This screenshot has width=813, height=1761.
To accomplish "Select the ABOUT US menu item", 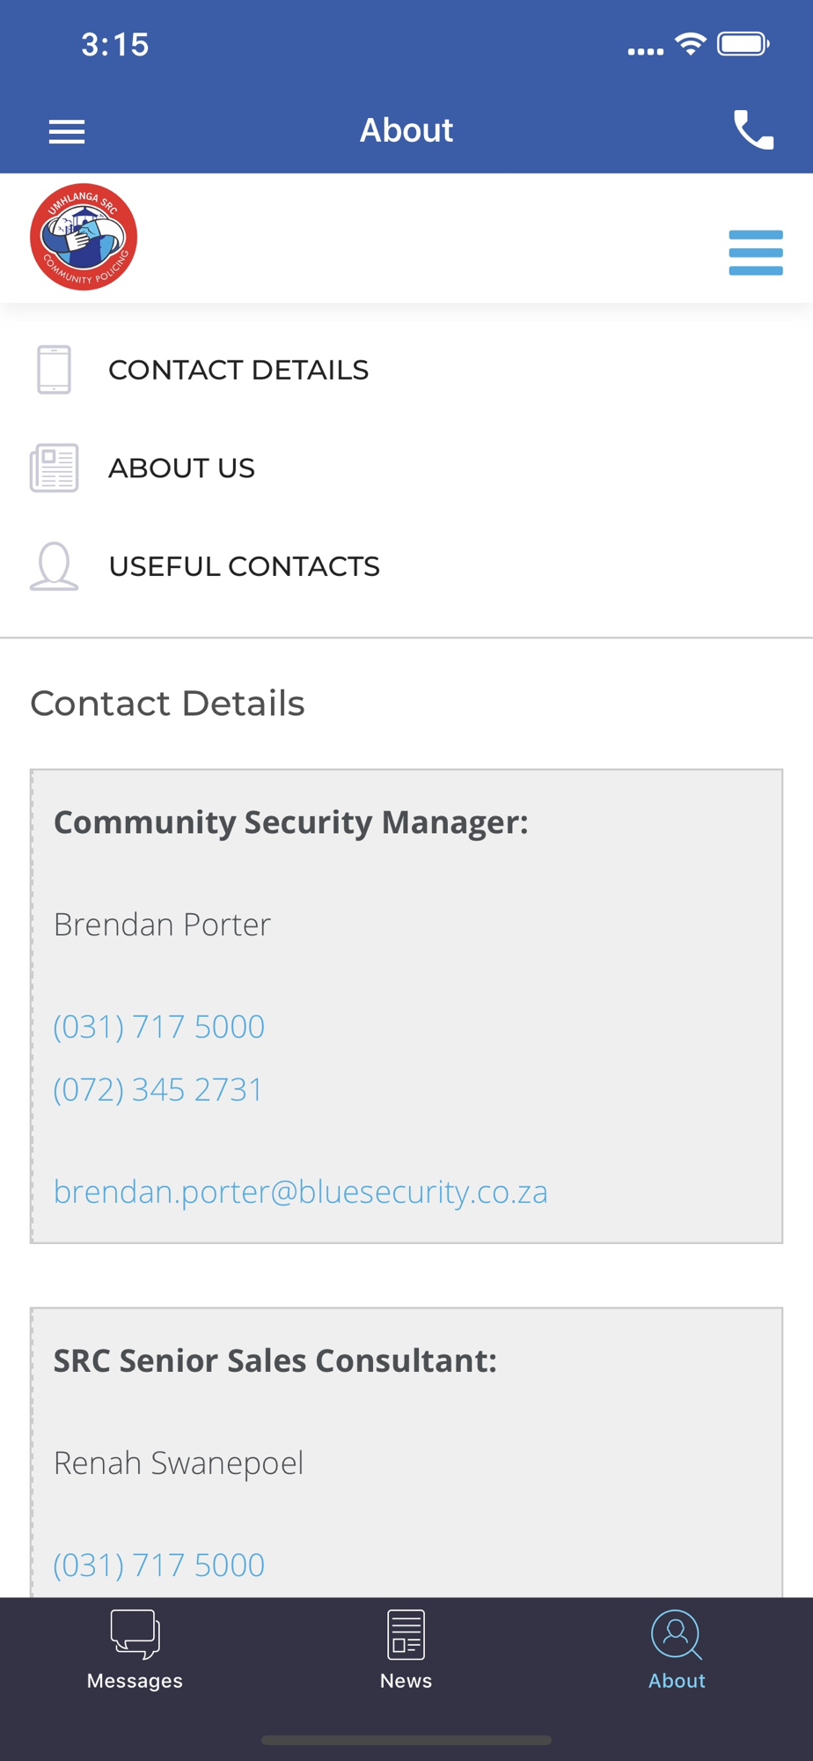I will (181, 468).
